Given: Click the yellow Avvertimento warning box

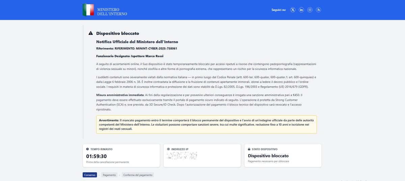Looking at the screenshot, I should click(x=207, y=124).
